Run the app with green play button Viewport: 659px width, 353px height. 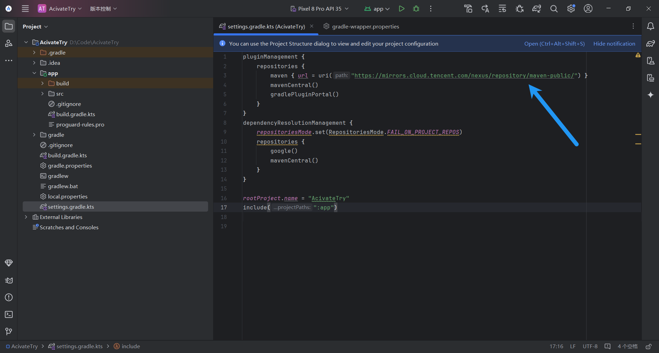click(x=401, y=9)
